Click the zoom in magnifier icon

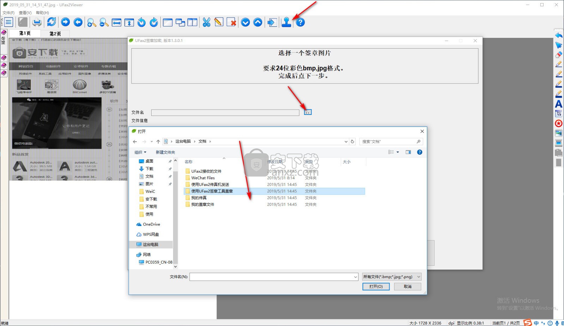[x=91, y=22]
